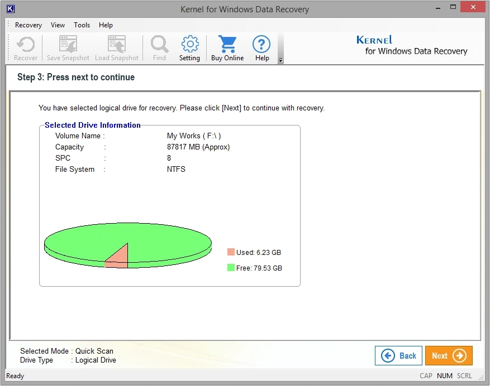Viewport: 490px width, 386px height.
Task: Click the SPC value '8'
Action: 169,158
